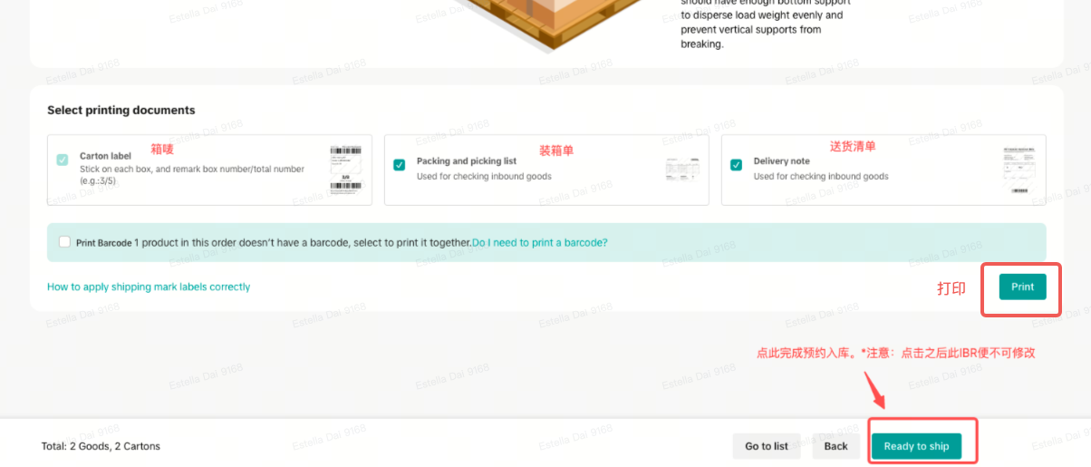Click the green Print button
Viewport: 1091px width, 467px height.
(1022, 287)
